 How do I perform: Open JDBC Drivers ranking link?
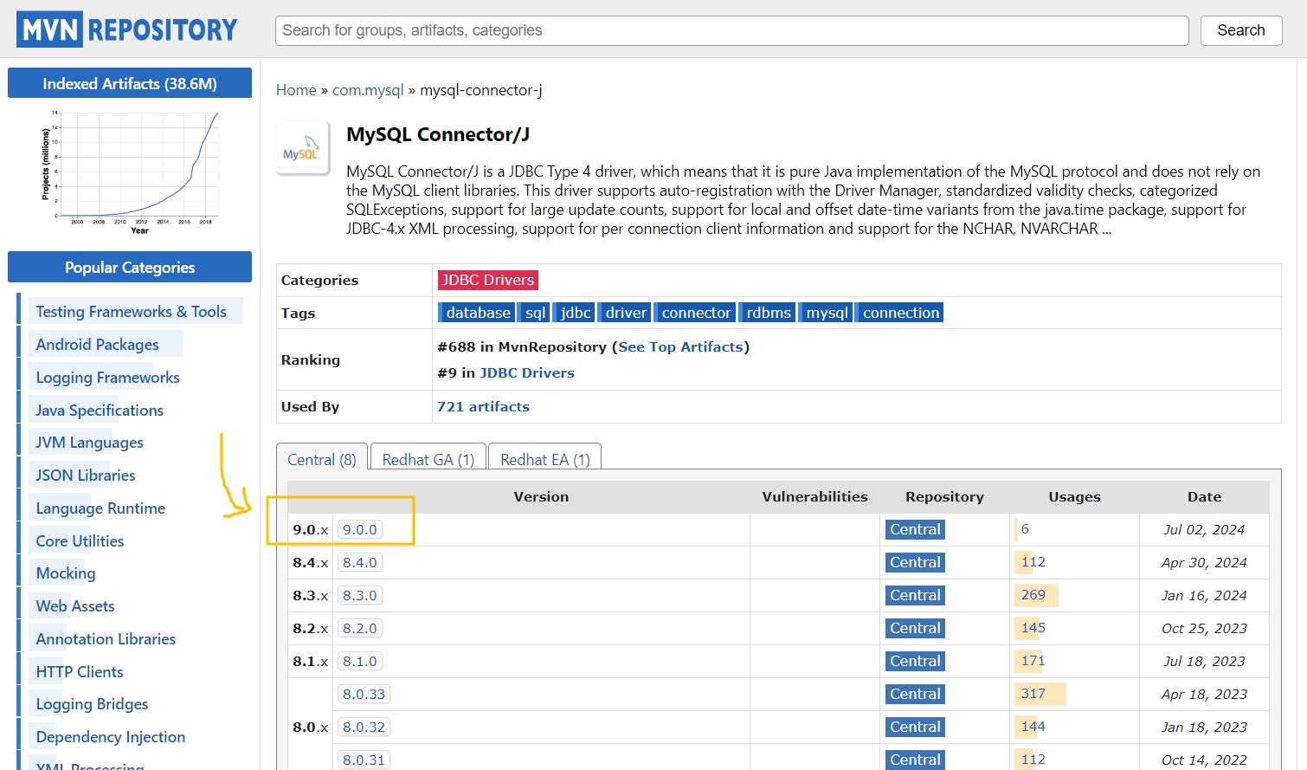(527, 372)
